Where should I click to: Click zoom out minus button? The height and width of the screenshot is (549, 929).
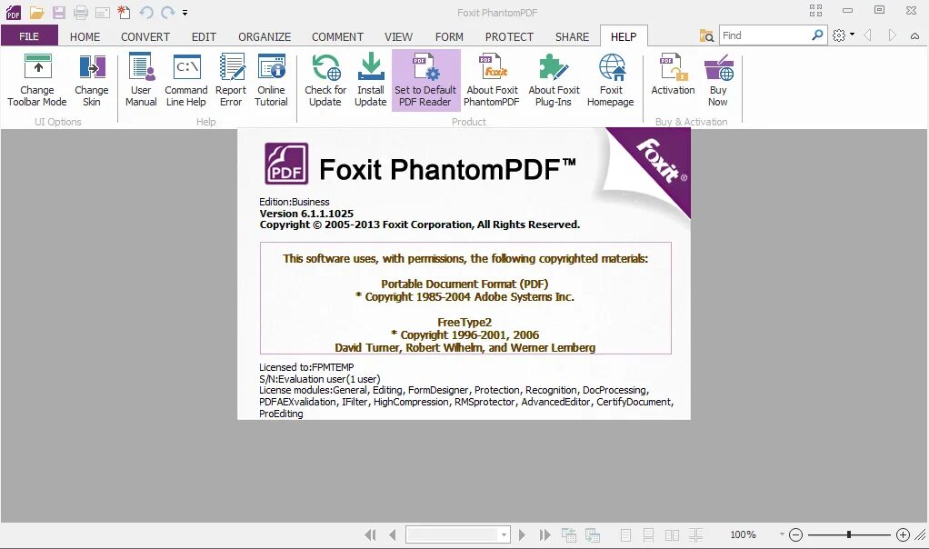796,534
